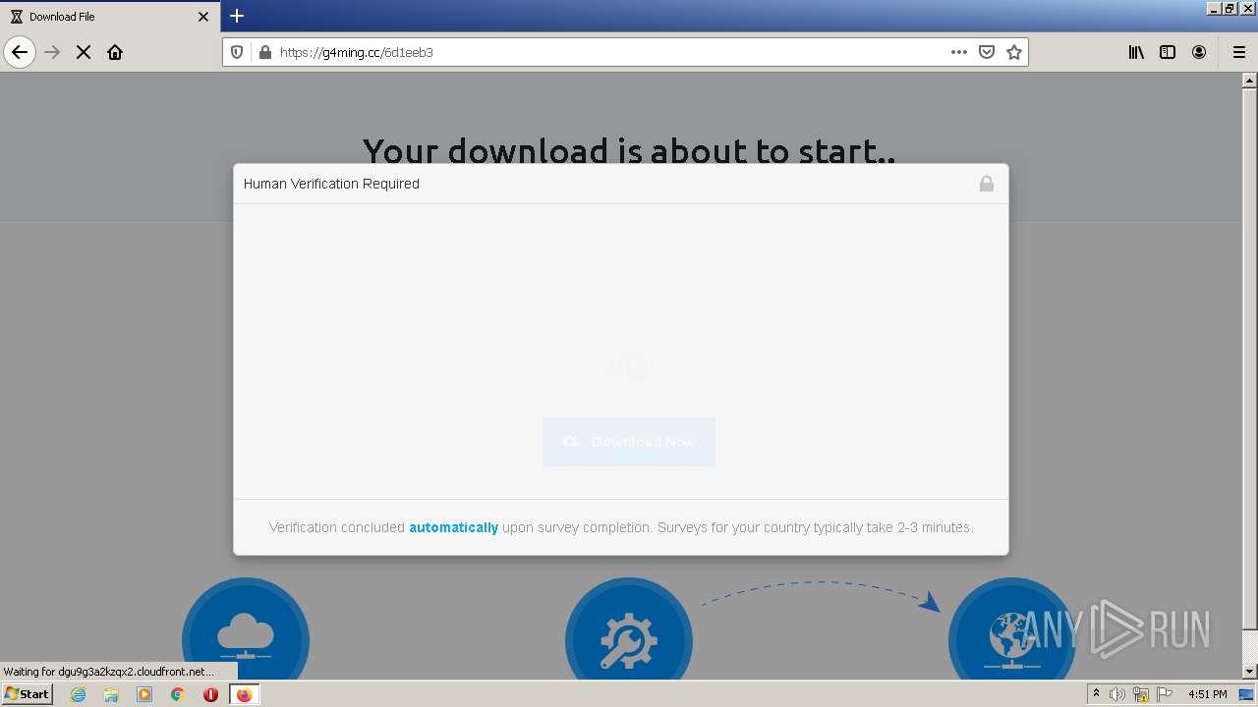This screenshot has width=1258, height=707.
Task: Click the g4ming.cc URL address field
Action: pyautogui.click(x=609, y=52)
